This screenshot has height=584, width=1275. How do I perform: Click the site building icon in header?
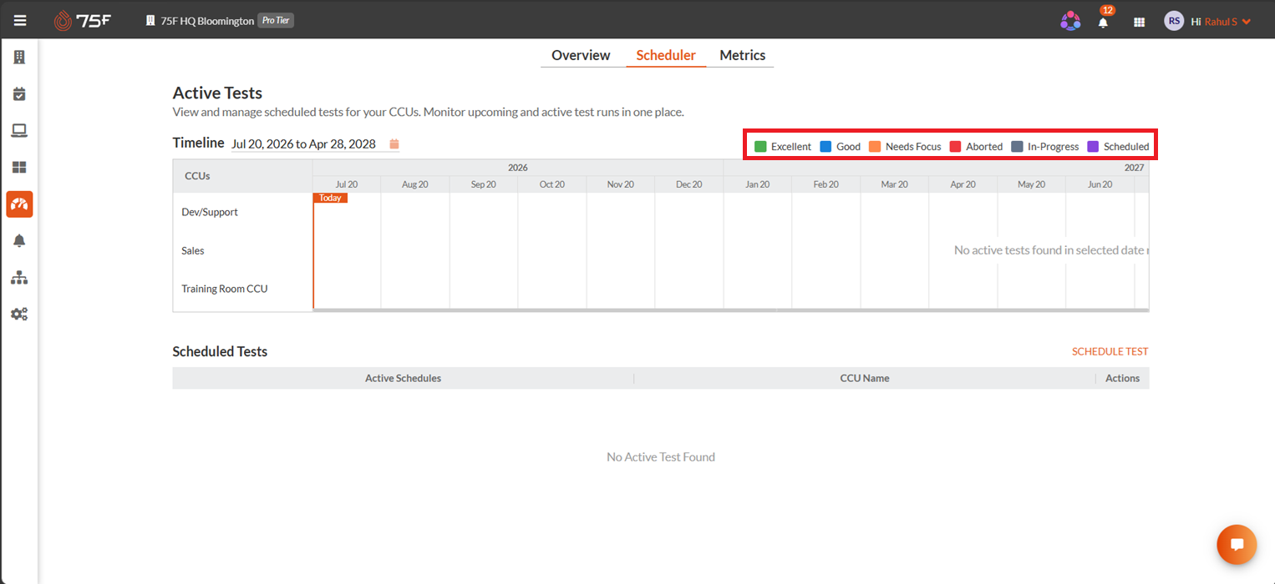pyautogui.click(x=150, y=21)
